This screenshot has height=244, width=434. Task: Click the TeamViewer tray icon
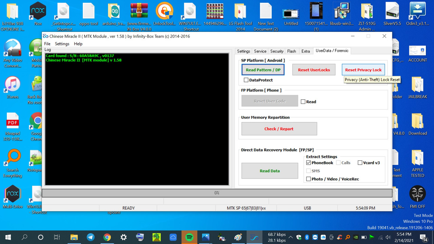click(x=315, y=237)
